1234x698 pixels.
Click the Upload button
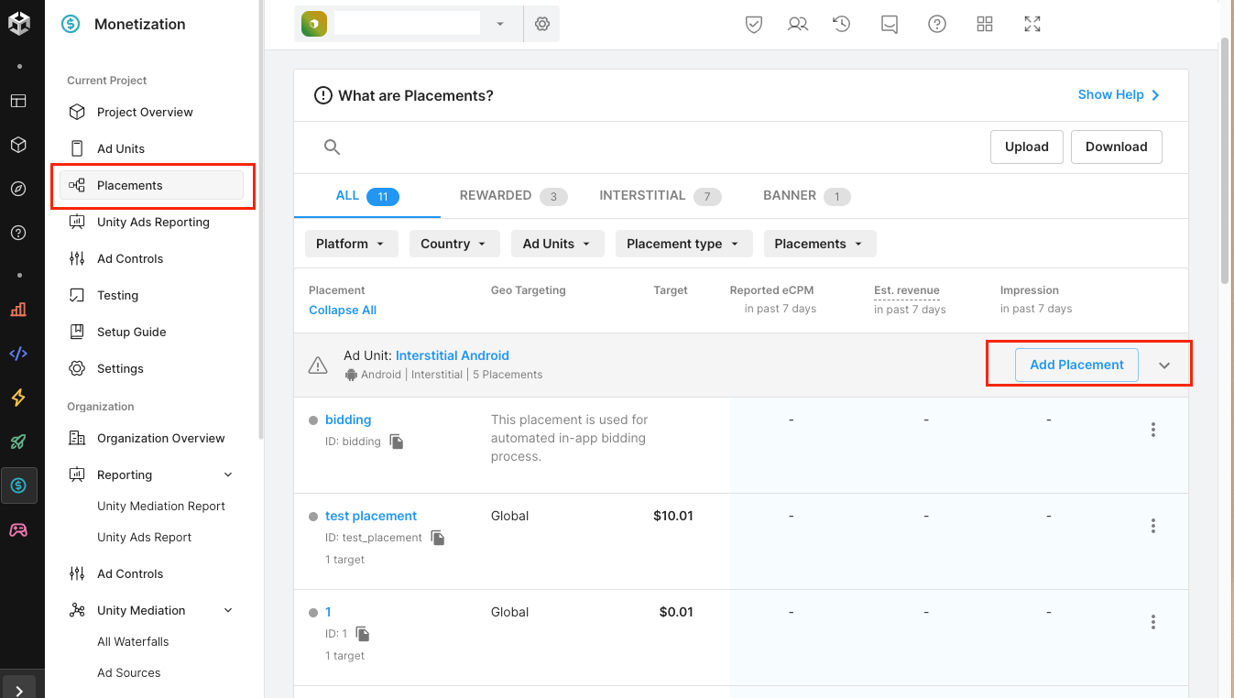[1027, 147]
